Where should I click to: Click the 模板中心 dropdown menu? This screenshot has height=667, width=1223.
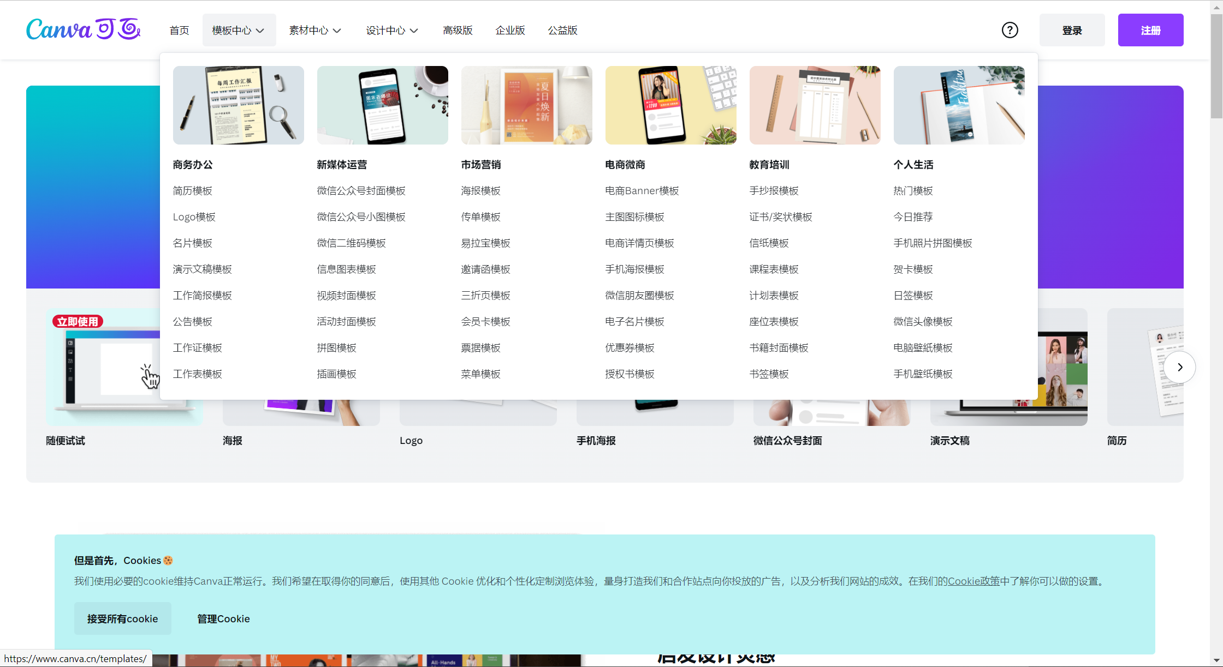(x=237, y=29)
